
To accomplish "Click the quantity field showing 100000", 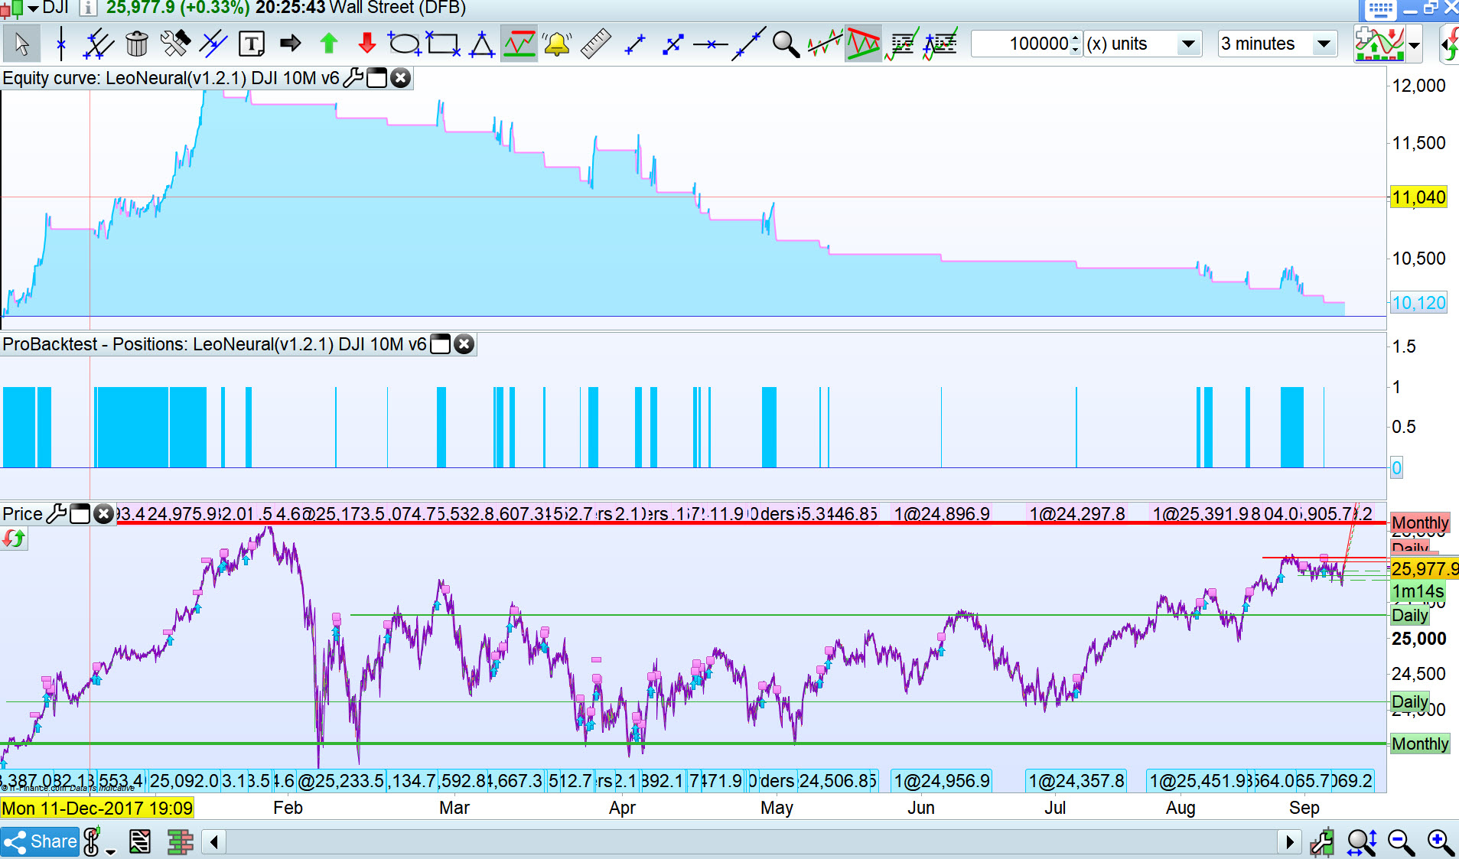I will [1021, 44].
